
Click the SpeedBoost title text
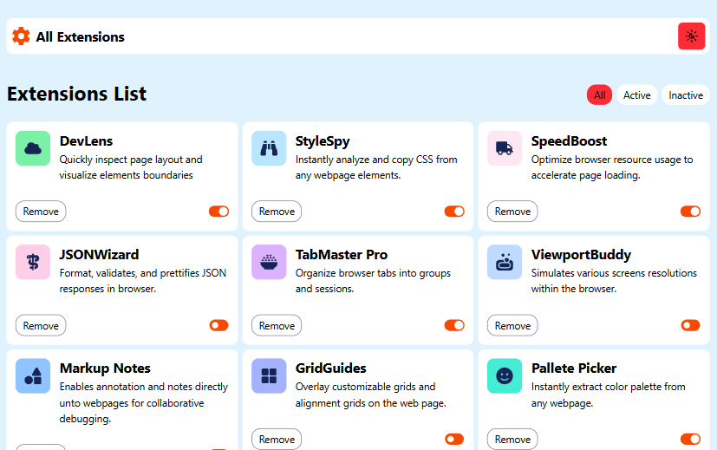(569, 141)
